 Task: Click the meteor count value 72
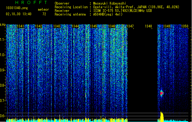tap(44, 14)
